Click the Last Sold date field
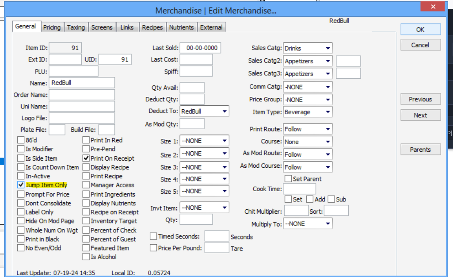 pos(201,48)
